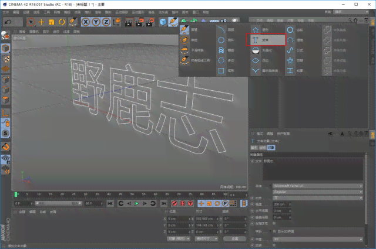
Task: Jump to the start of the animation
Action: click(x=110, y=203)
